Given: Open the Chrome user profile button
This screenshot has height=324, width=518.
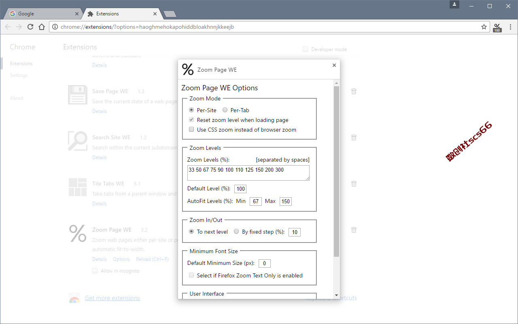Looking at the screenshot, I should [455, 4].
